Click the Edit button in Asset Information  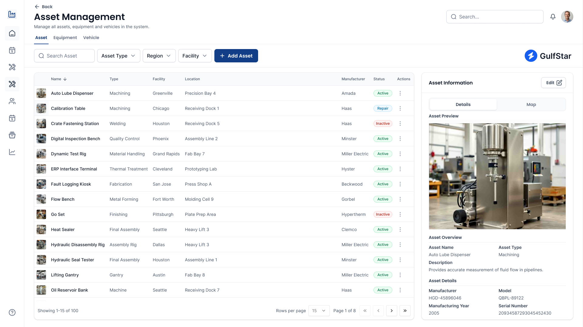point(553,83)
